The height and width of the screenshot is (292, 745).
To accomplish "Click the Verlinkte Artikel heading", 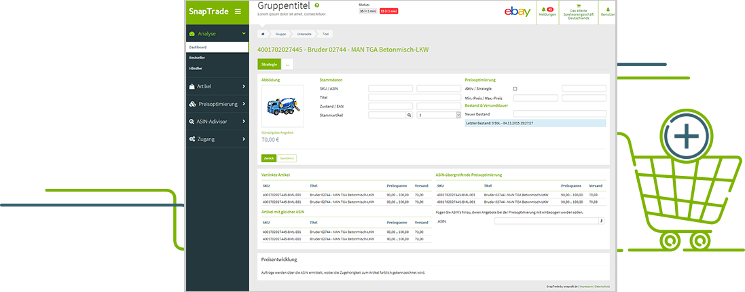I will (276, 175).
